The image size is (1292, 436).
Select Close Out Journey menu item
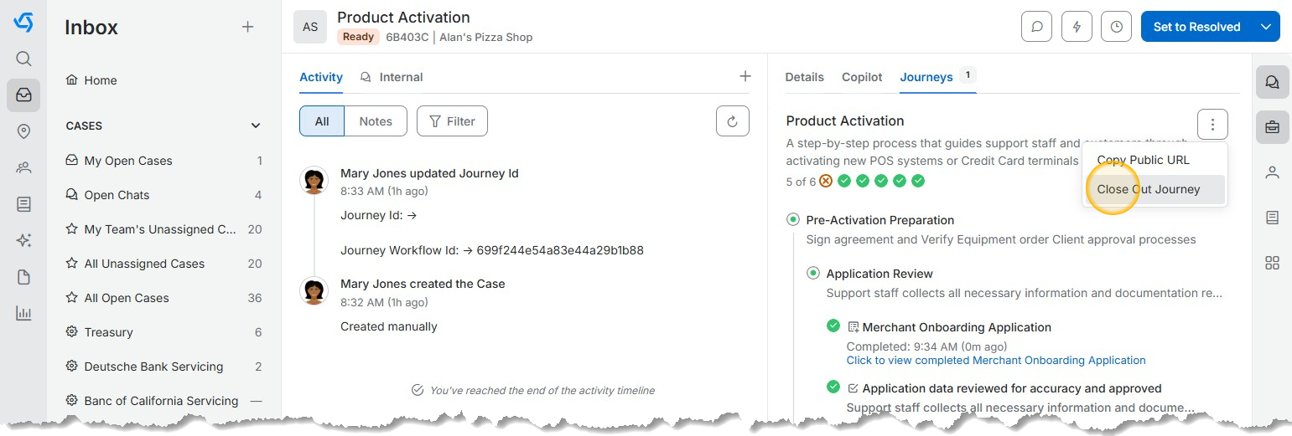1148,189
